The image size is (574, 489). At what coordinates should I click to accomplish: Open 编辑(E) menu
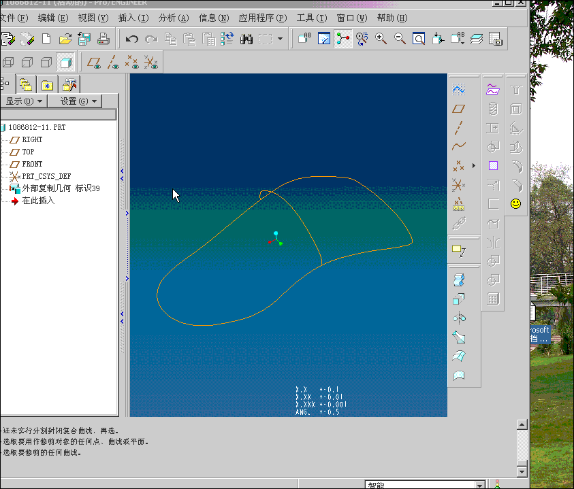click(53, 18)
